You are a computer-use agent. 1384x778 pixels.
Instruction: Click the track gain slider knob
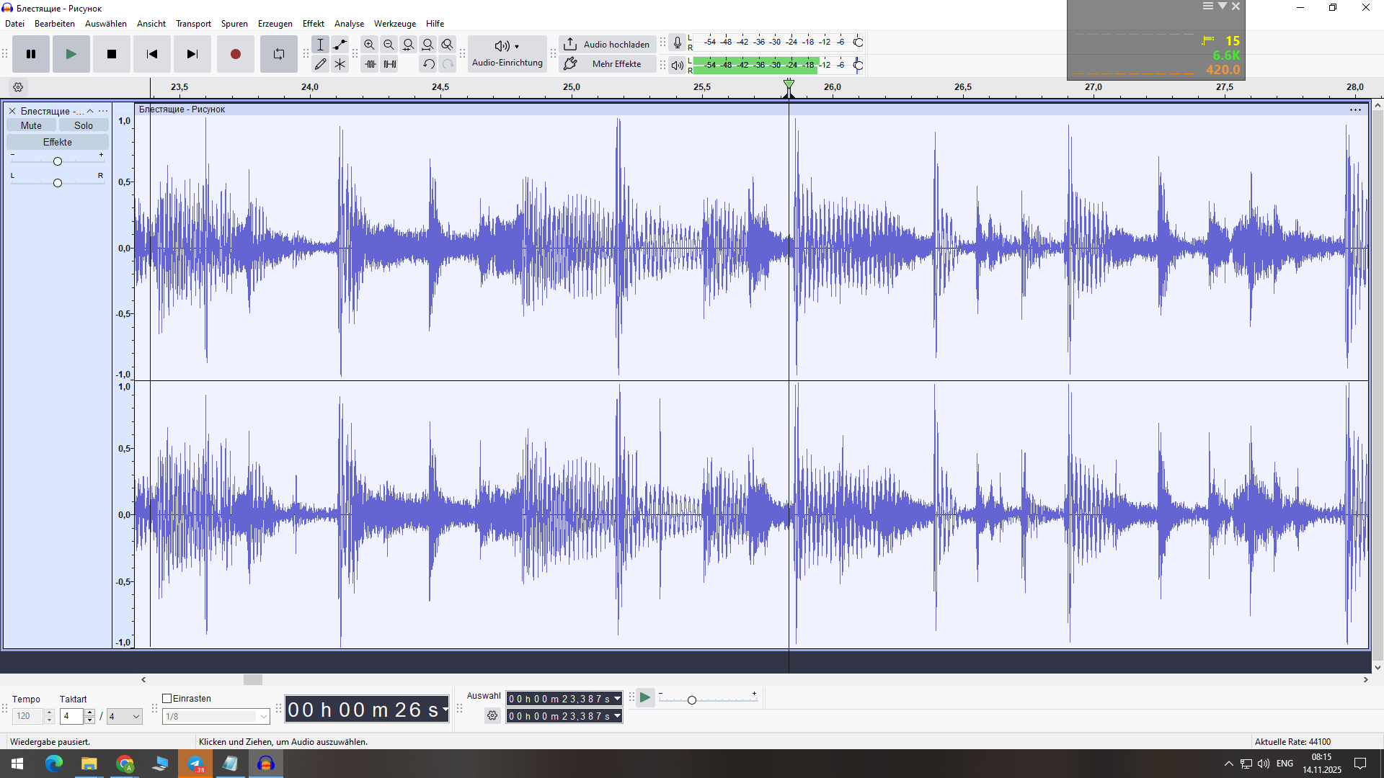(58, 161)
